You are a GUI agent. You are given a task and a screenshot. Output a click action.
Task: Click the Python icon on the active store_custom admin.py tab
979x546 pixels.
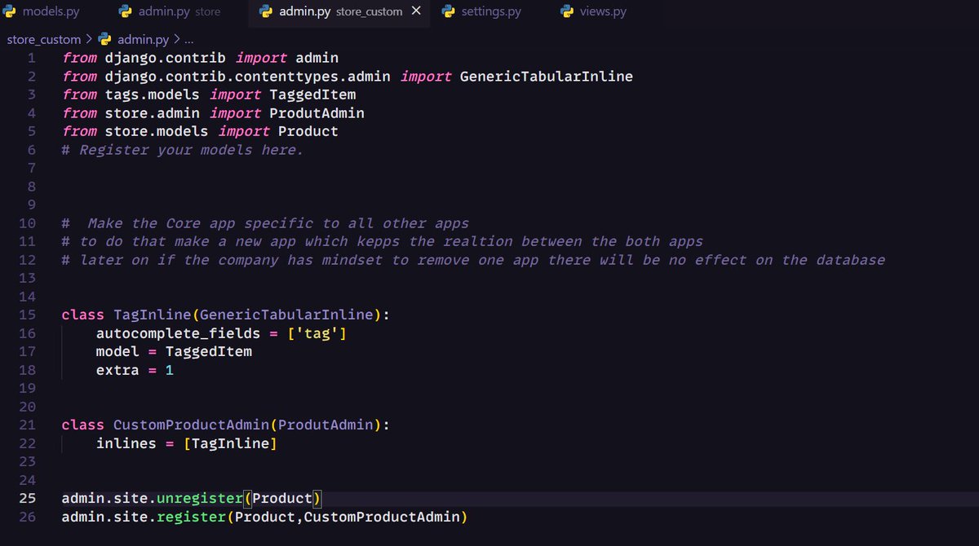click(x=266, y=11)
